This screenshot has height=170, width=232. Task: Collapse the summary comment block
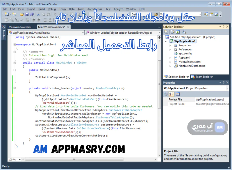click(15, 52)
